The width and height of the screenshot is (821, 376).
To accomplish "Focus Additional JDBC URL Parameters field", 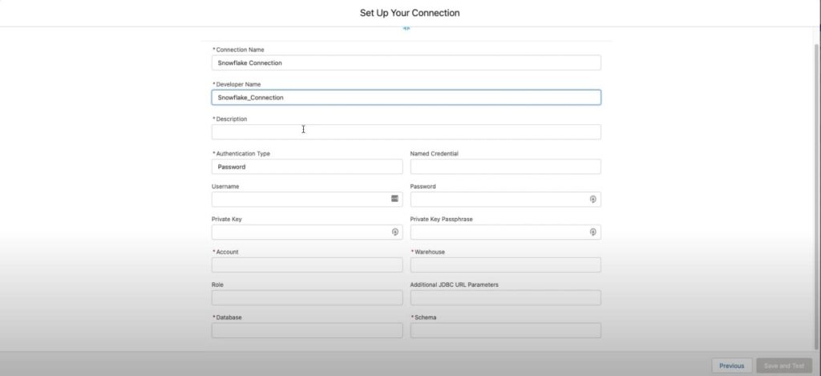I will (x=505, y=297).
